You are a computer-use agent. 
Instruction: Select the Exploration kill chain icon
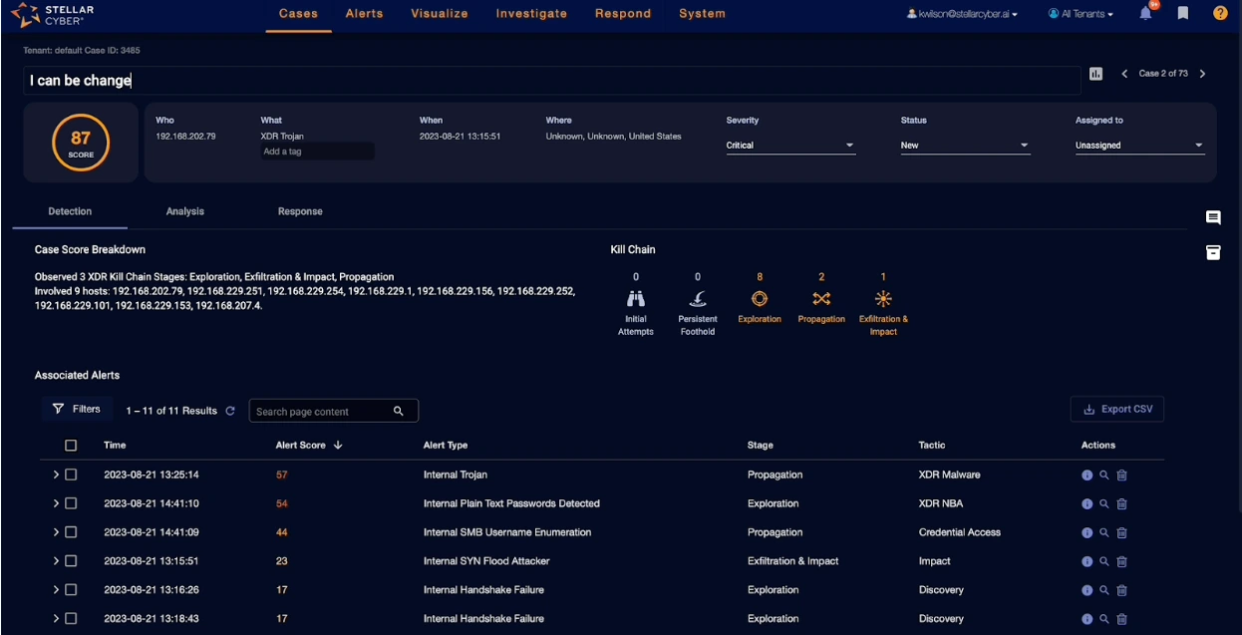[760, 298]
